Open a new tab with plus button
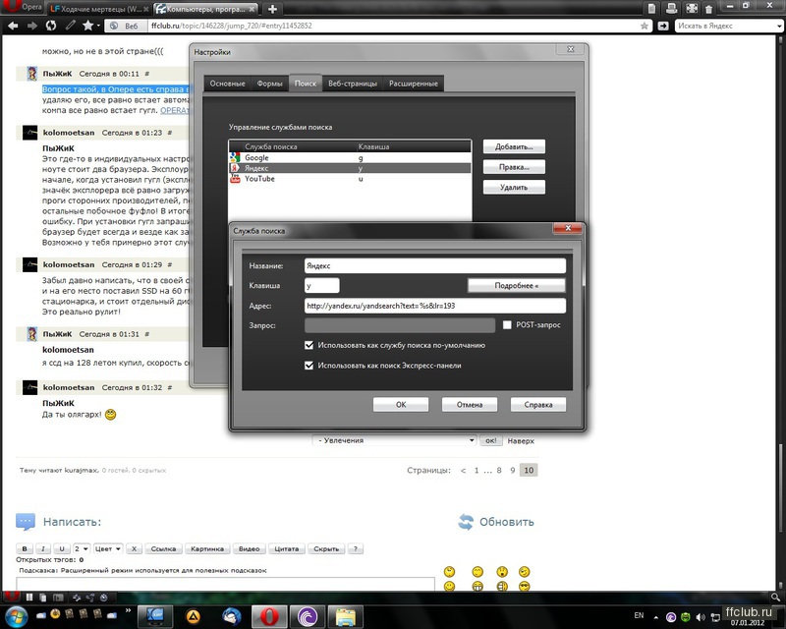 [272, 9]
